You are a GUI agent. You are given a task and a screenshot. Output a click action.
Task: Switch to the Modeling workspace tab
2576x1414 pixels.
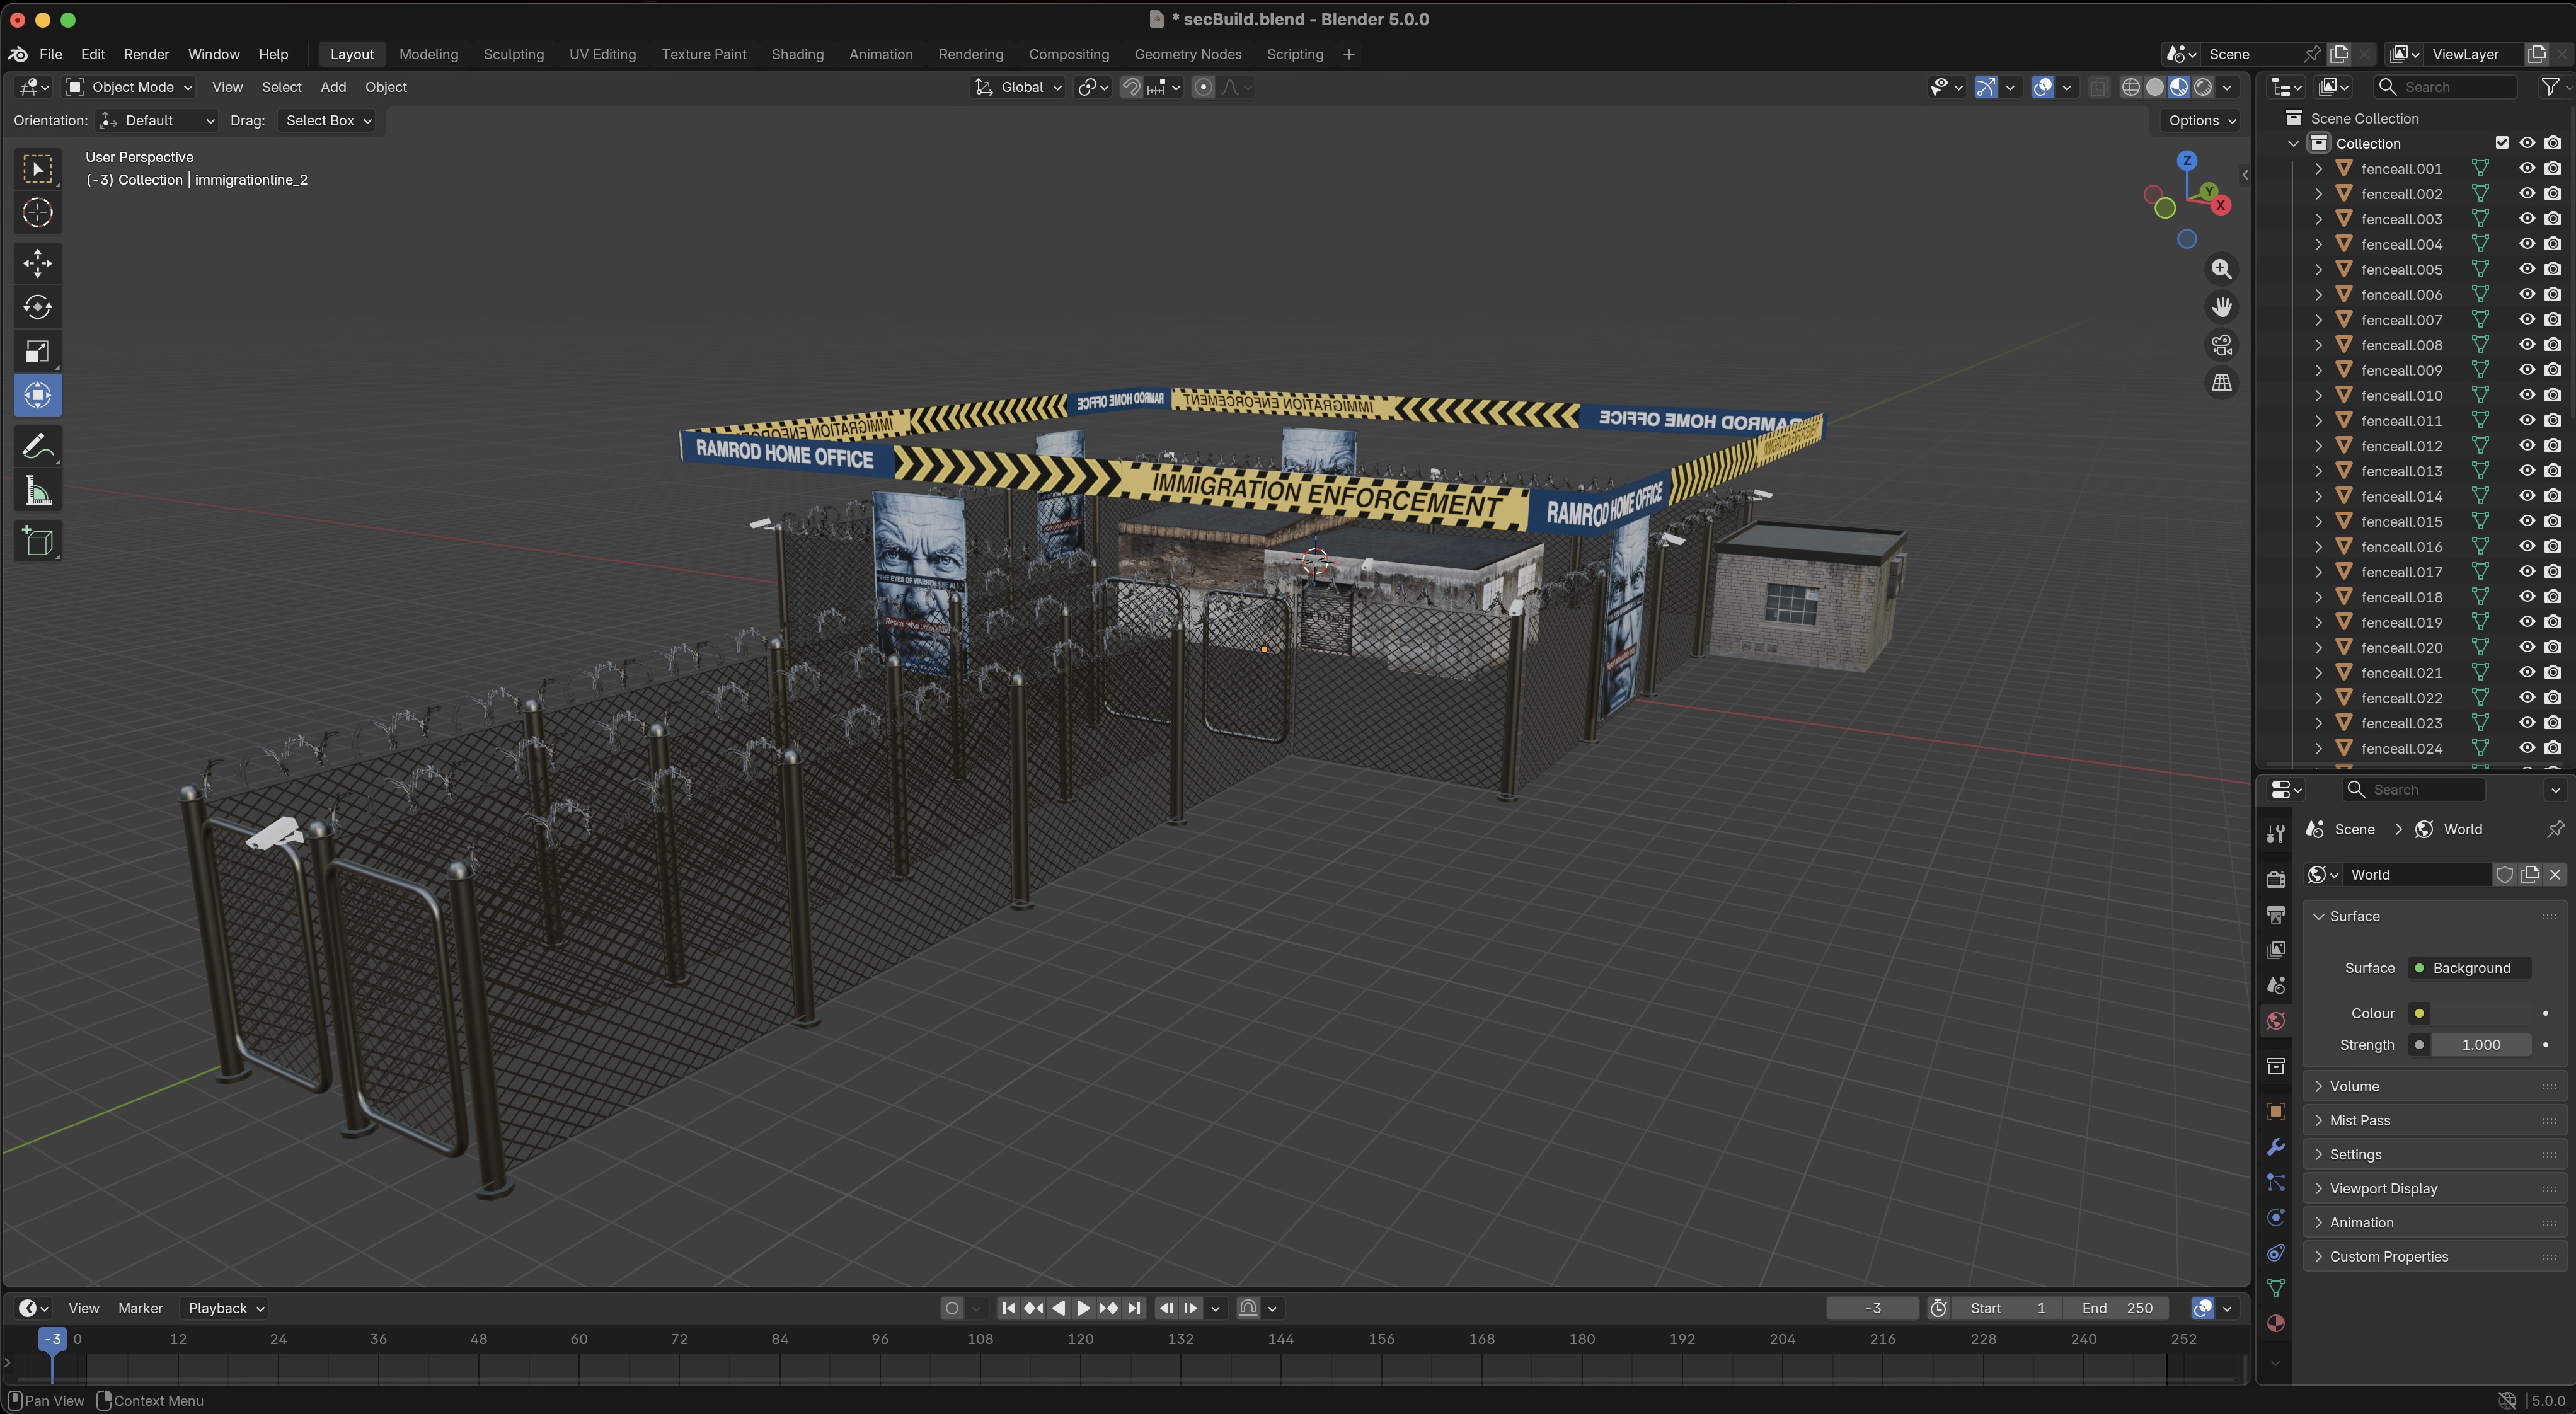point(428,54)
